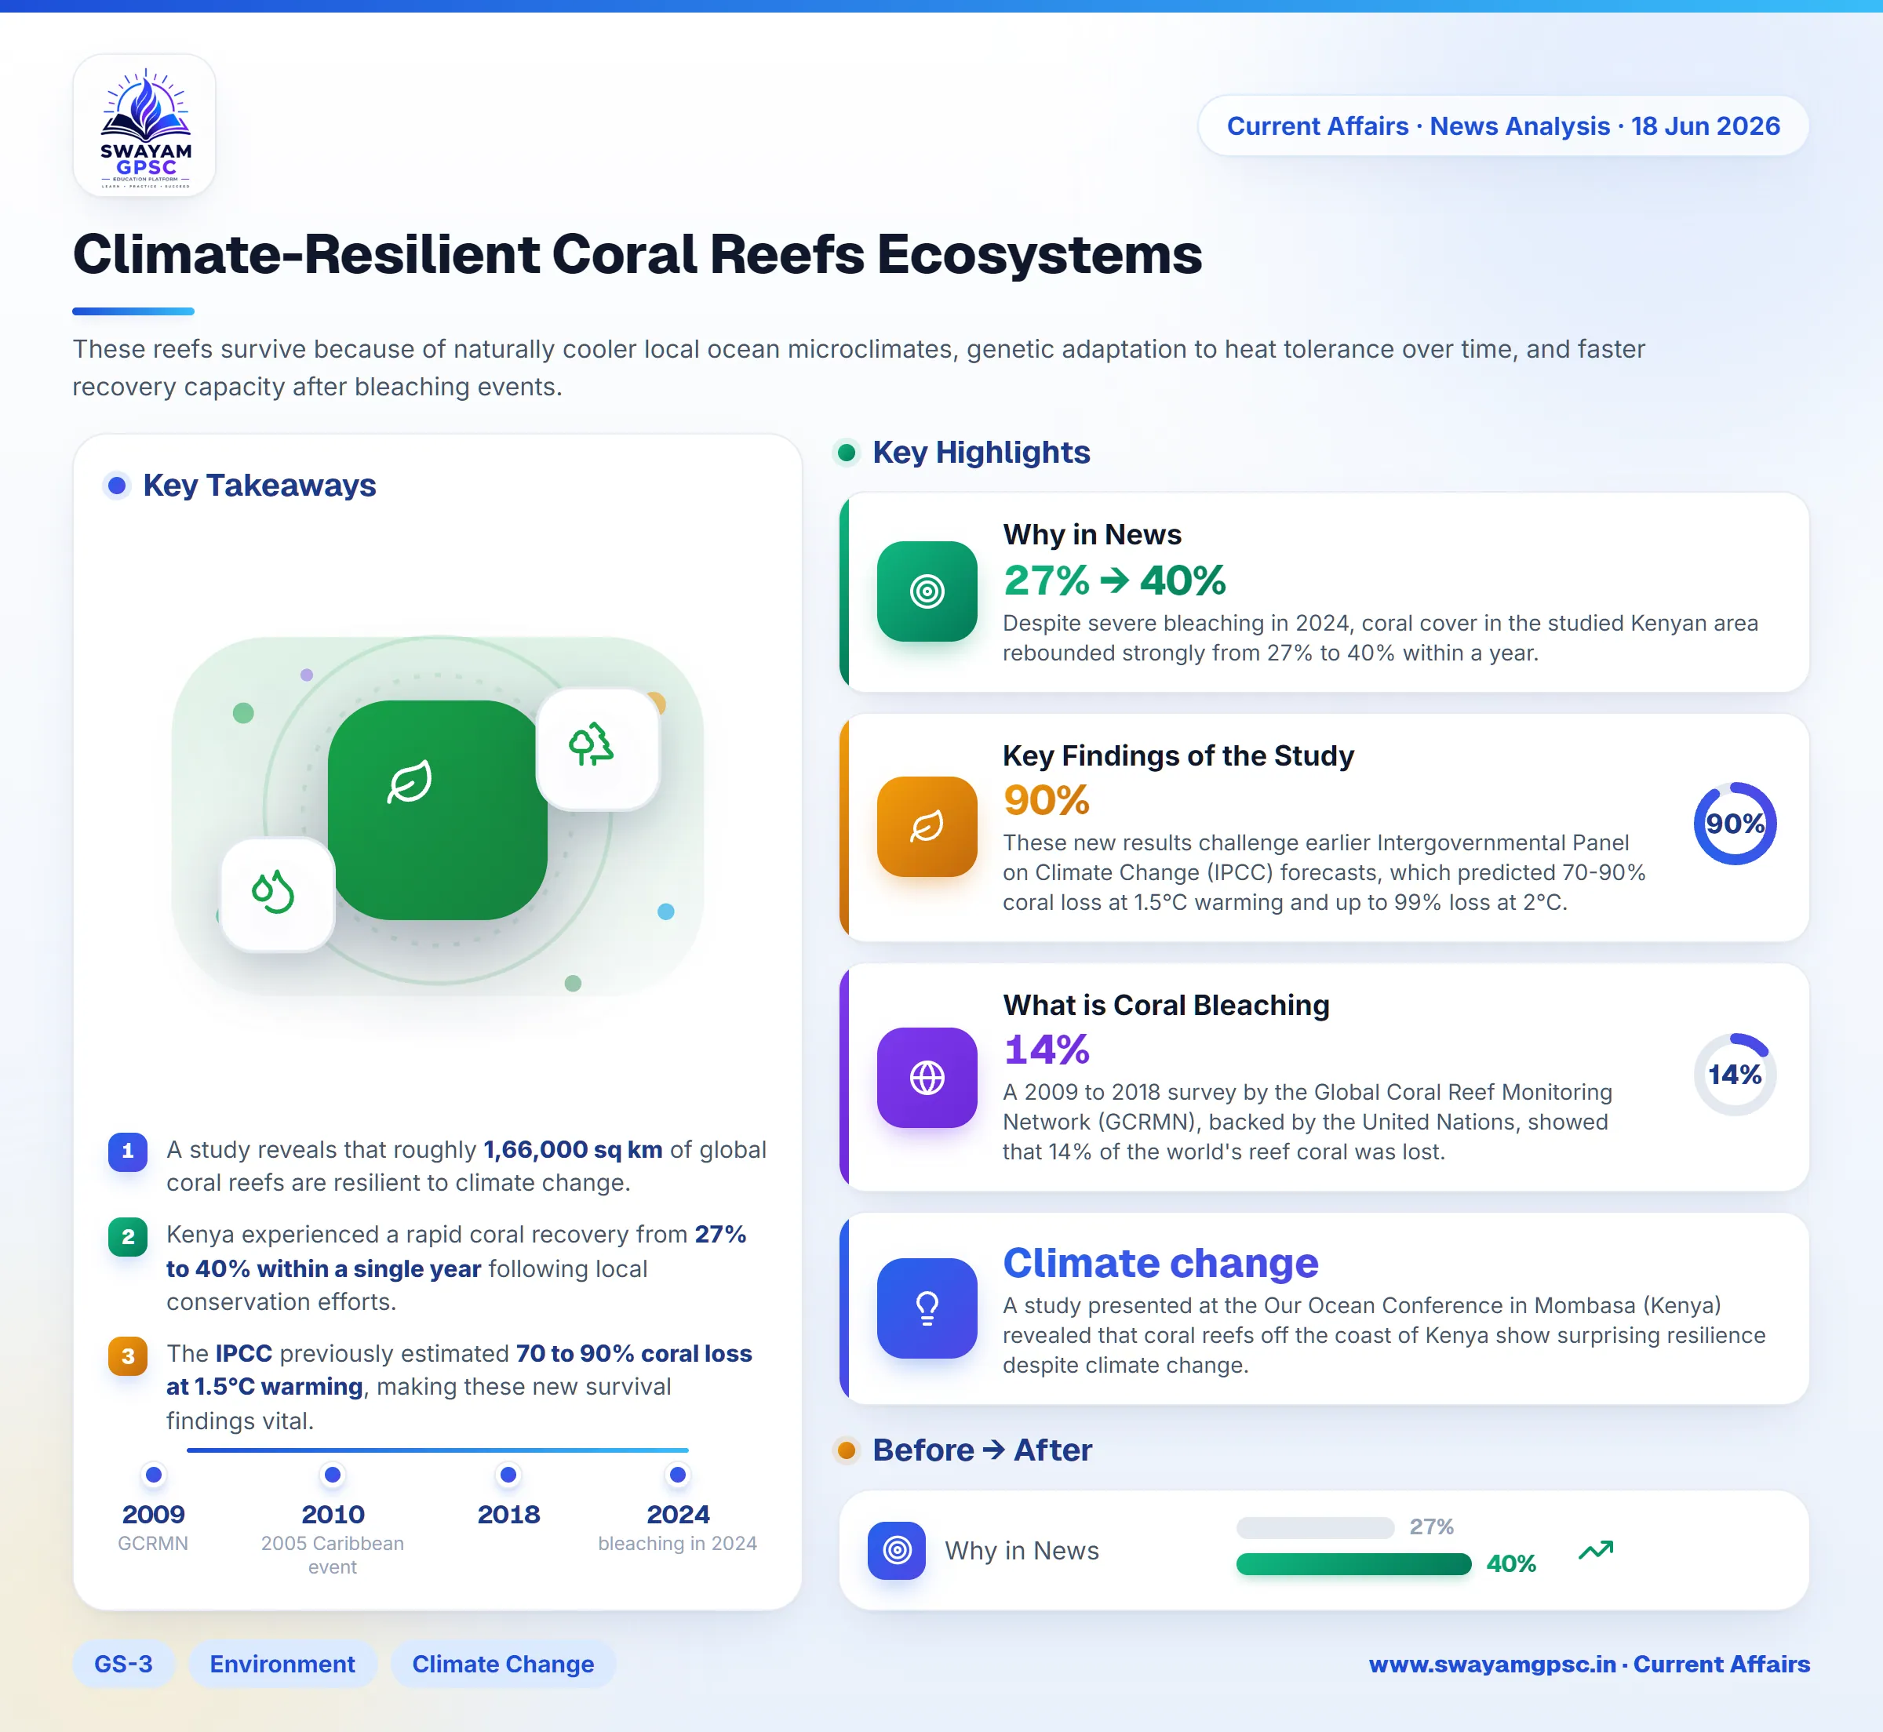Click the green target icon in Why in News card

pos(926,591)
